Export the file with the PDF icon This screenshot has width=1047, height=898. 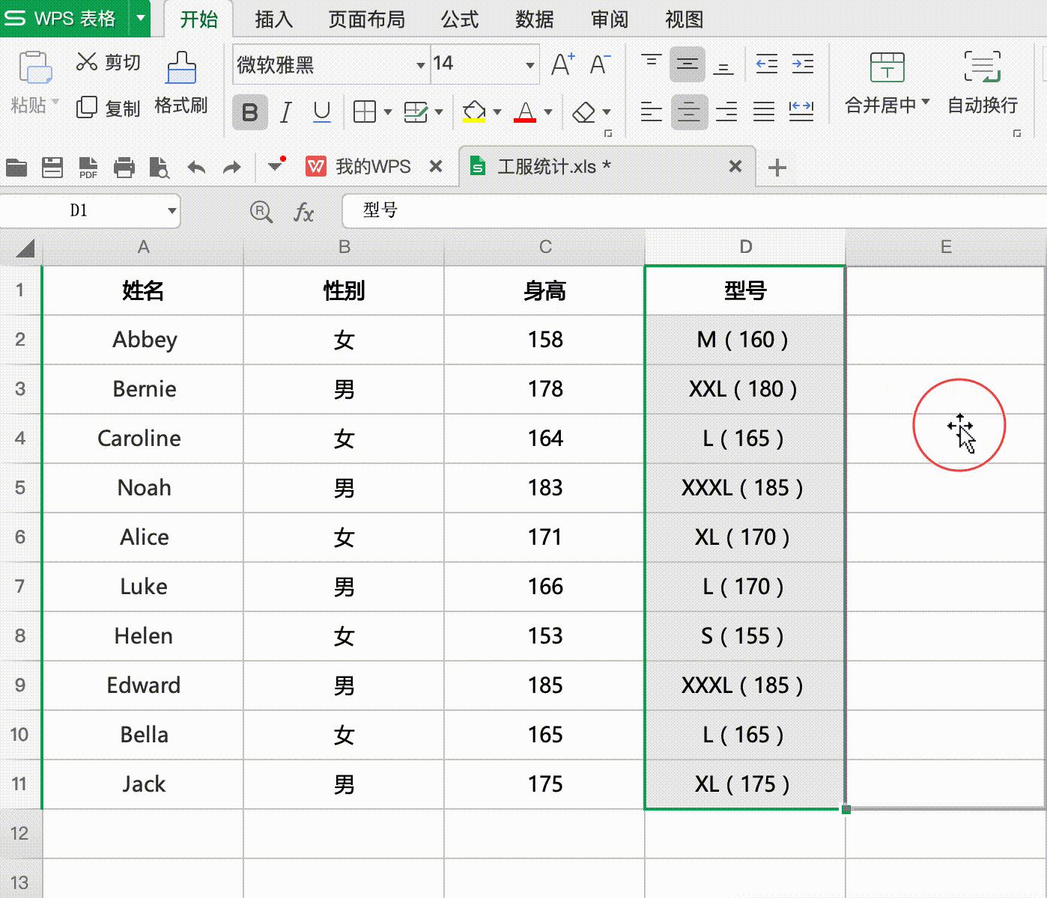88,167
